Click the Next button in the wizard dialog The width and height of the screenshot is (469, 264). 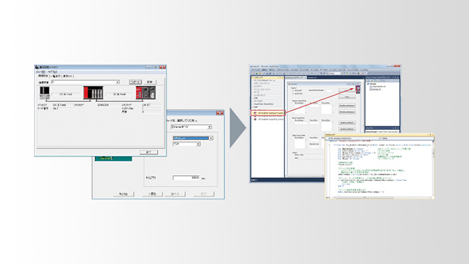175,194
